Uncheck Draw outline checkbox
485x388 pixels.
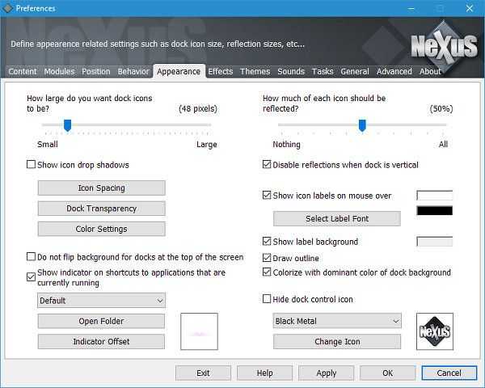[x=268, y=258]
